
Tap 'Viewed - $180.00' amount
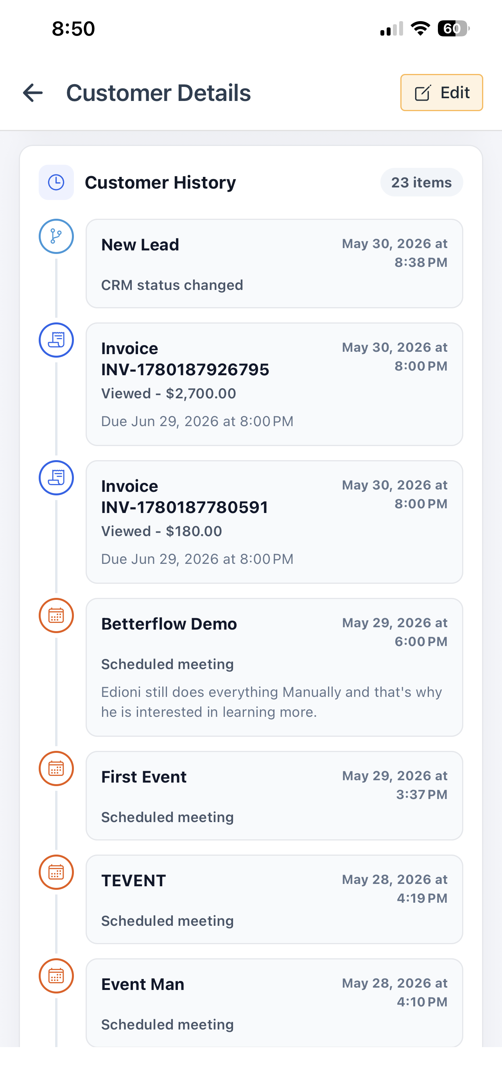(161, 531)
